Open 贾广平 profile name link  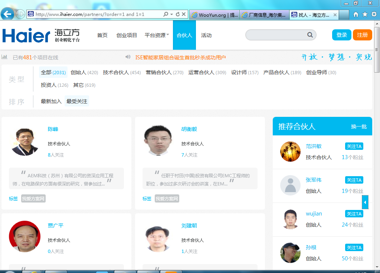(x=56, y=226)
